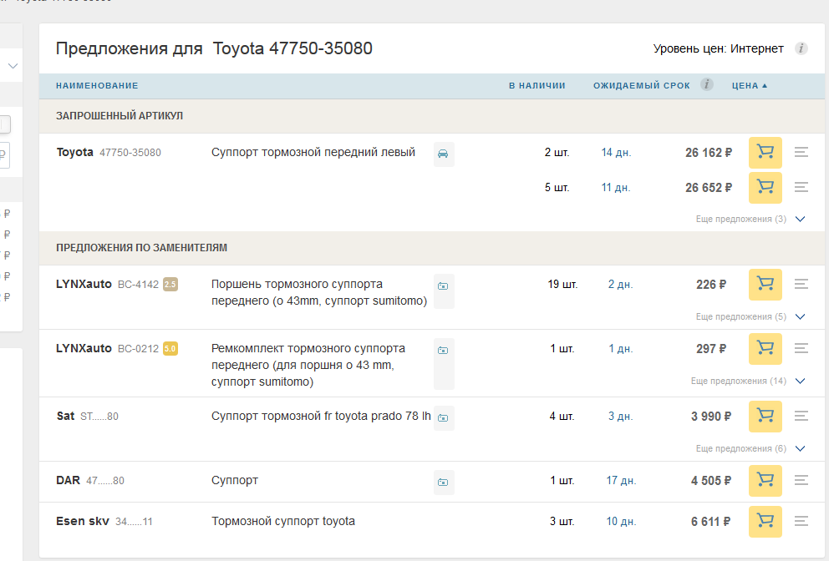Viewport: 829px width, 561px height.
Task: Open the 3 дн. delivery link for Sat
Action: (x=620, y=417)
